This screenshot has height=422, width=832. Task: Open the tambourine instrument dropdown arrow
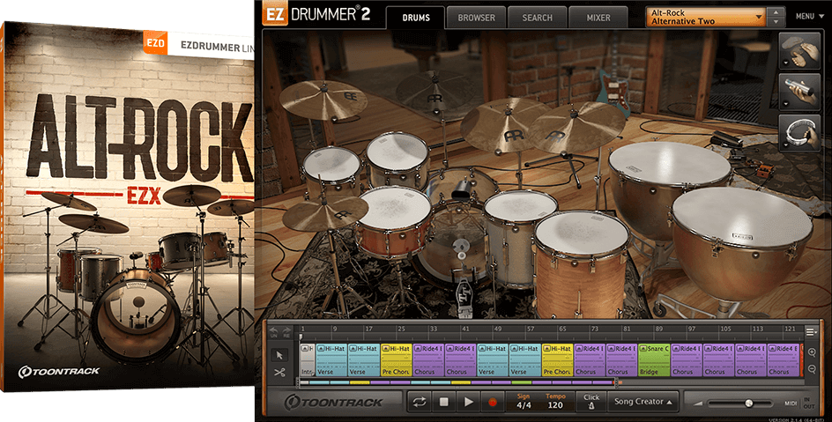point(784,144)
